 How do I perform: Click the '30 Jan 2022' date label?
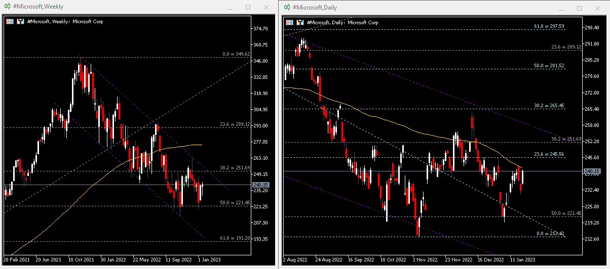click(113, 259)
